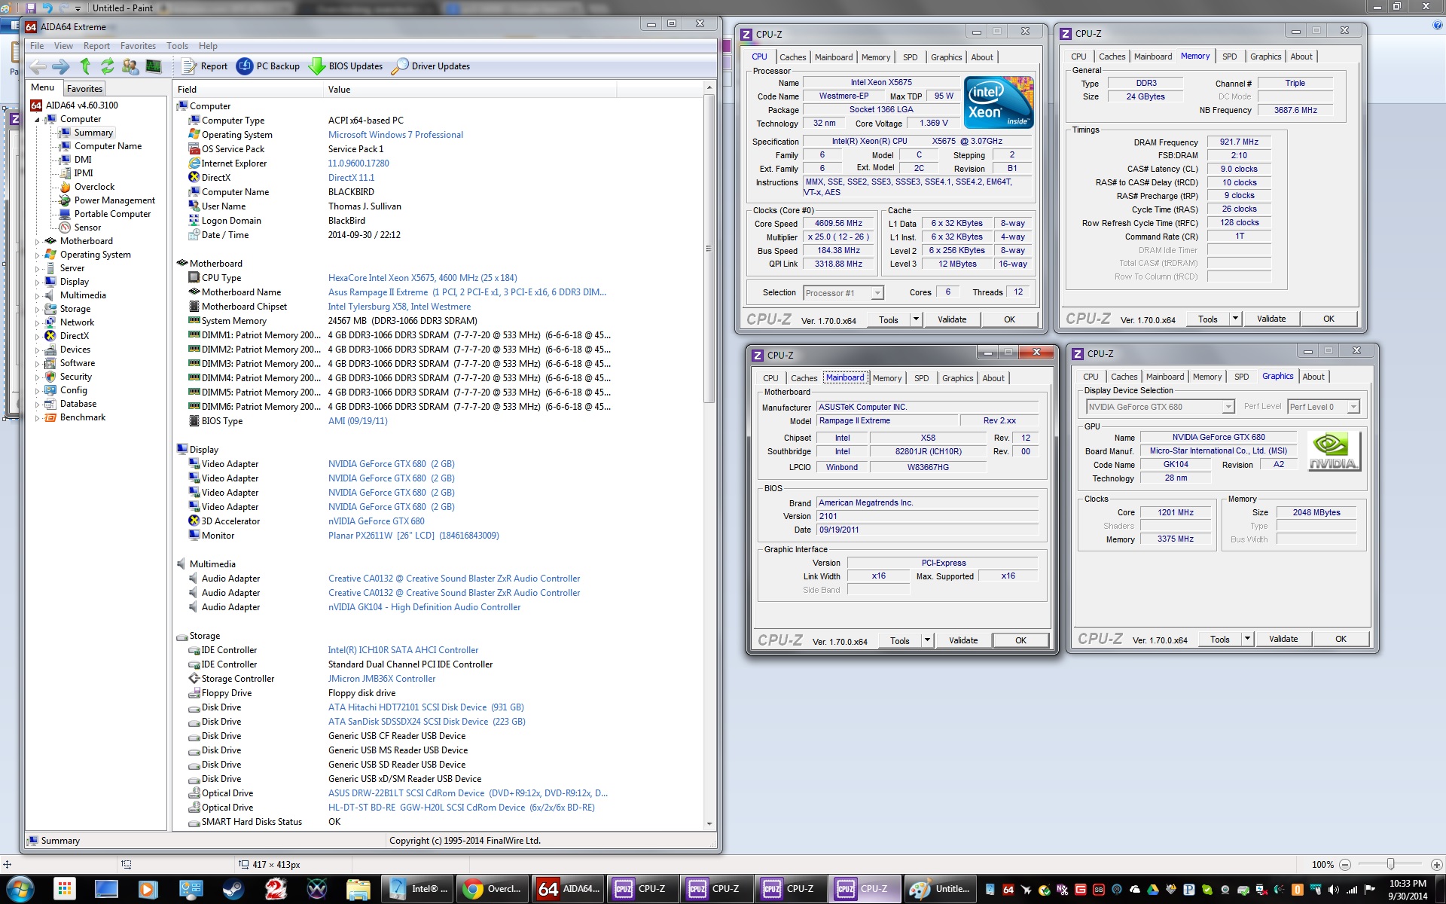
Task: Open the Windows Start orb
Action: (x=20, y=889)
